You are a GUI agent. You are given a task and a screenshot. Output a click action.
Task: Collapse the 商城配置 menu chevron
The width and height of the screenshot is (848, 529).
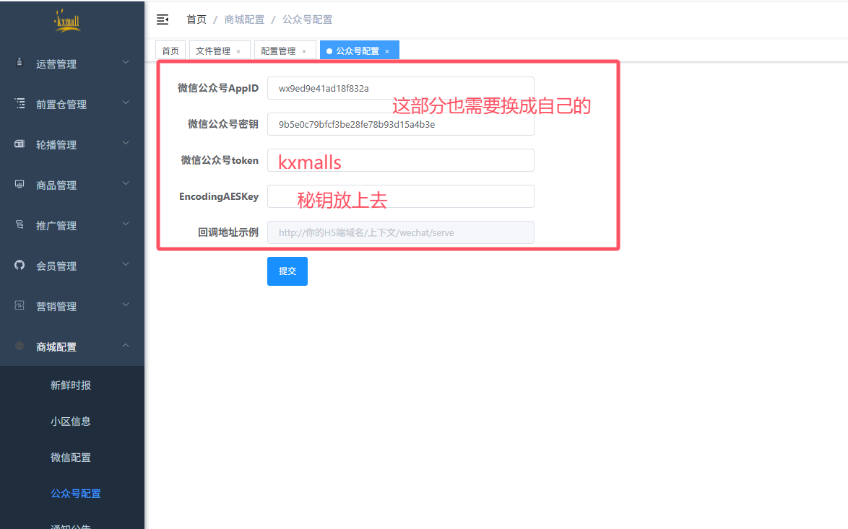(126, 346)
